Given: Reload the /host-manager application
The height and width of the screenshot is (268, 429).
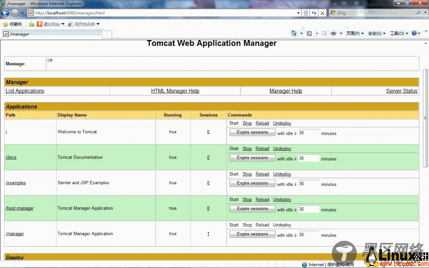Looking at the screenshot, I should [x=262, y=199].
